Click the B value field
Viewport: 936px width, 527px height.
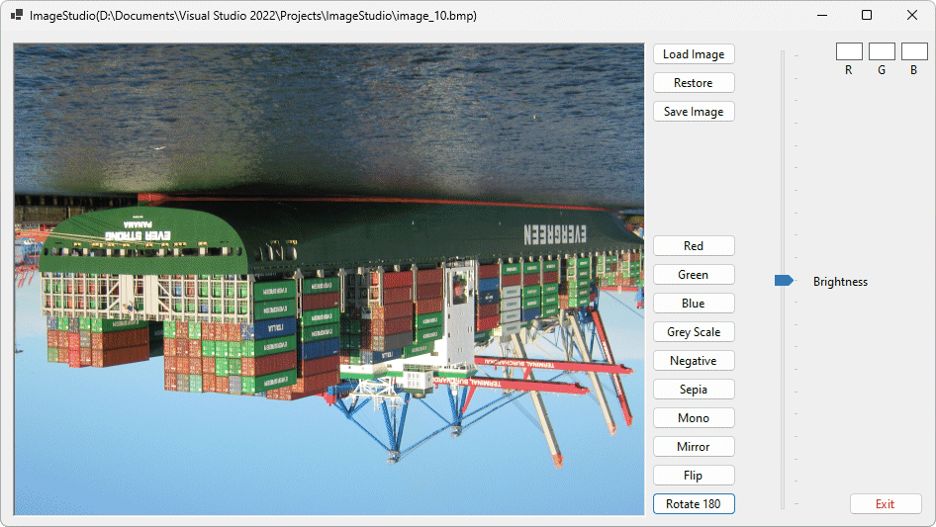(914, 51)
